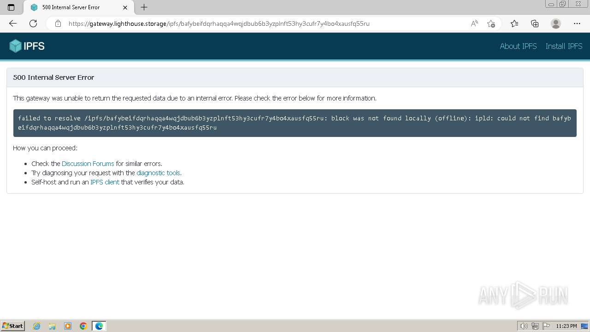Add this page to favorites
590x332 pixels.
(491, 24)
